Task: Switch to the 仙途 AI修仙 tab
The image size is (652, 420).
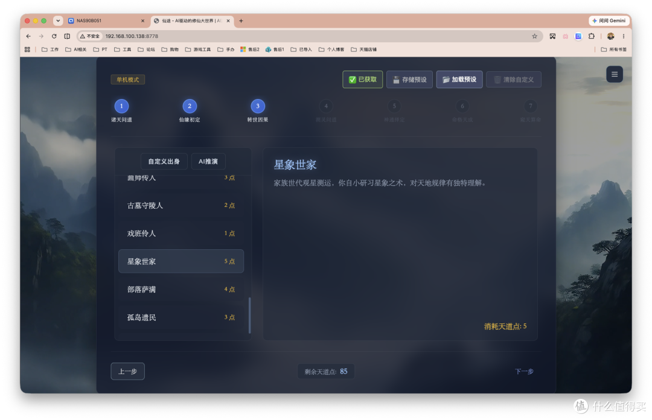Action: point(192,21)
